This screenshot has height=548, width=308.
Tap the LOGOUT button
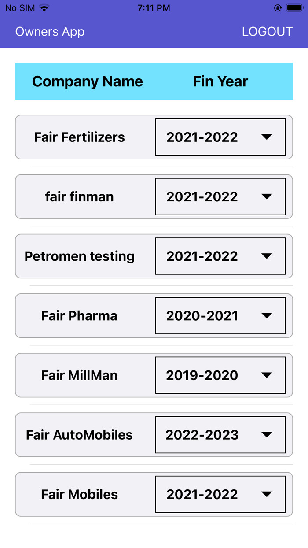pyautogui.click(x=267, y=31)
